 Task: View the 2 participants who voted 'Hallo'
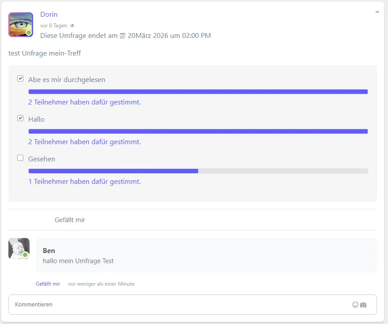84,142
